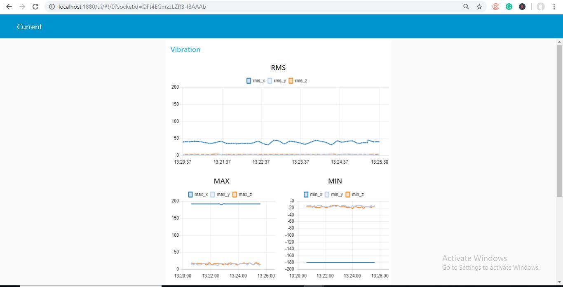Click the address bar URL field
This screenshot has width=563, height=287.
coord(132,7)
